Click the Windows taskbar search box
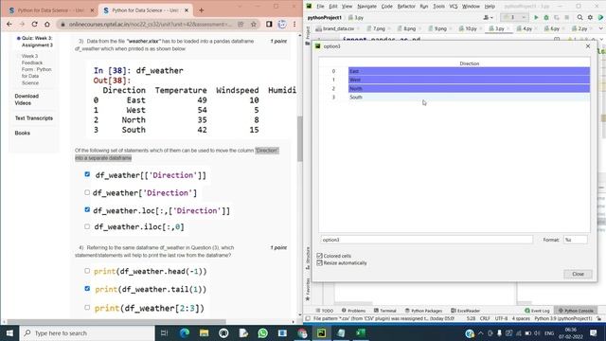This screenshot has width=606, height=341. click(87, 332)
